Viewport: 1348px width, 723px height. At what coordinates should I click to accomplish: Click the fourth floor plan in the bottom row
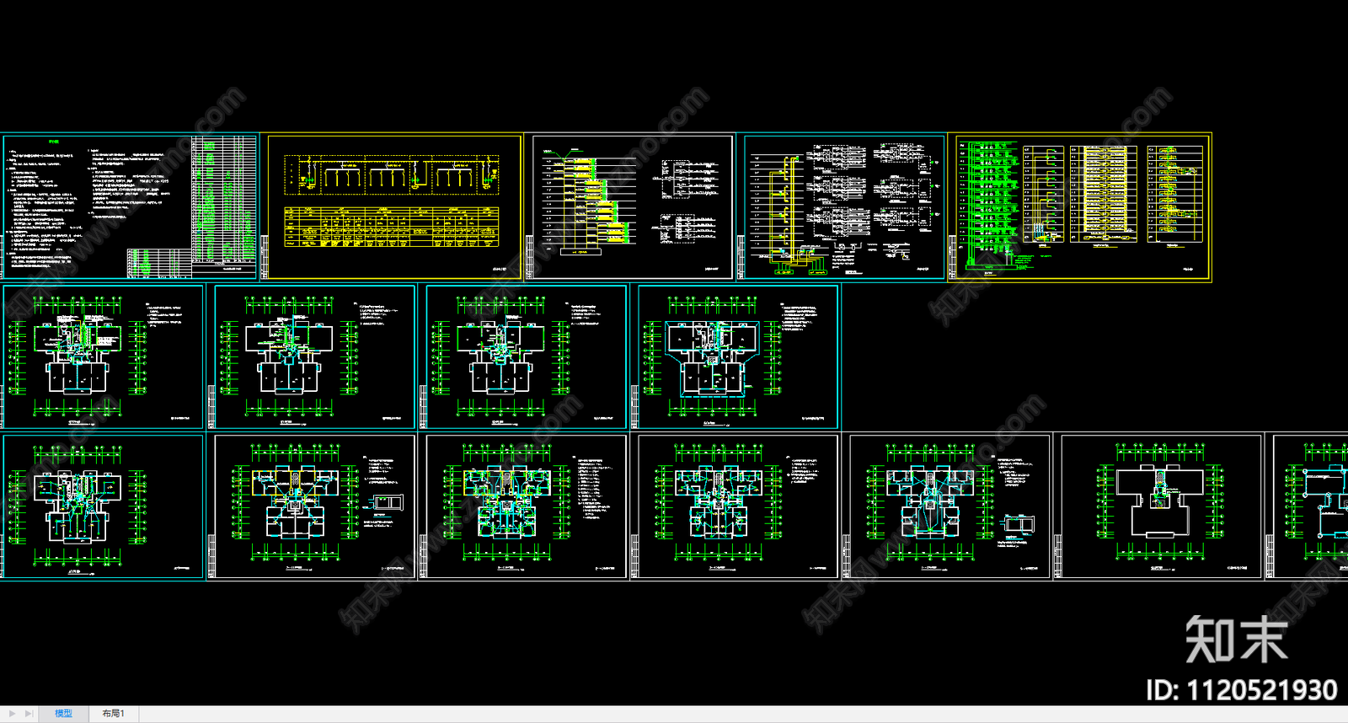coord(739,506)
